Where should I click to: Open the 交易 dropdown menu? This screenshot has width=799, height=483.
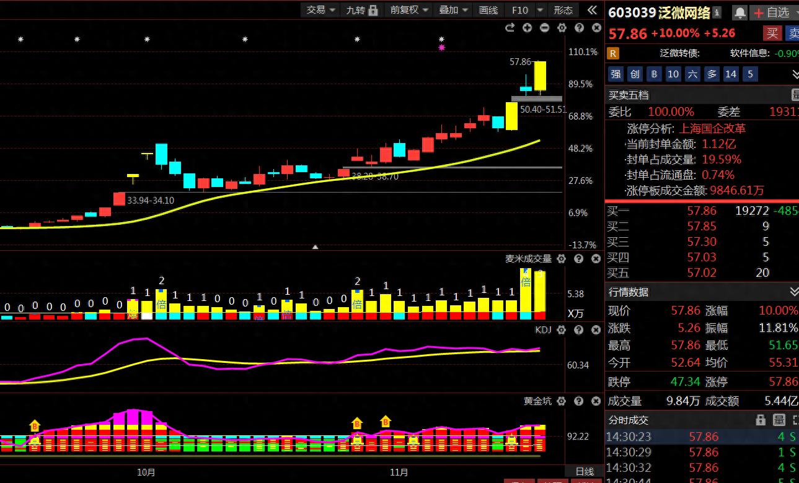pos(321,10)
